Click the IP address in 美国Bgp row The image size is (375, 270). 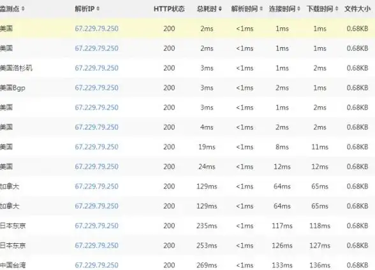pyautogui.click(x=97, y=88)
